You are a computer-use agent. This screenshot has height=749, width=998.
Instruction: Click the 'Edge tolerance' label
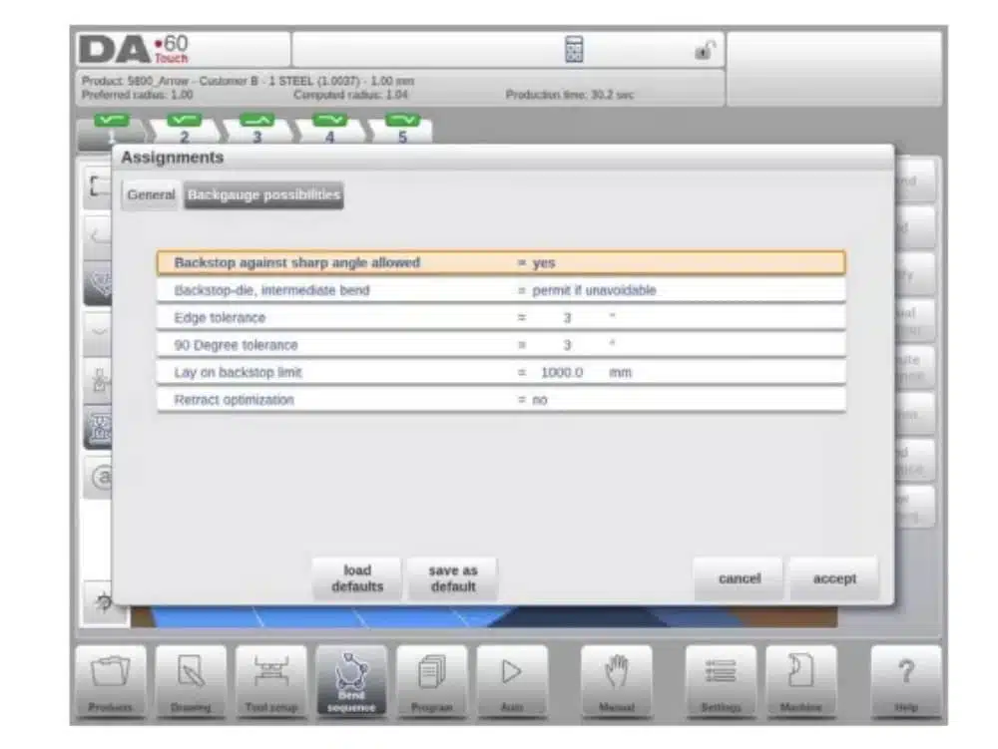point(220,318)
